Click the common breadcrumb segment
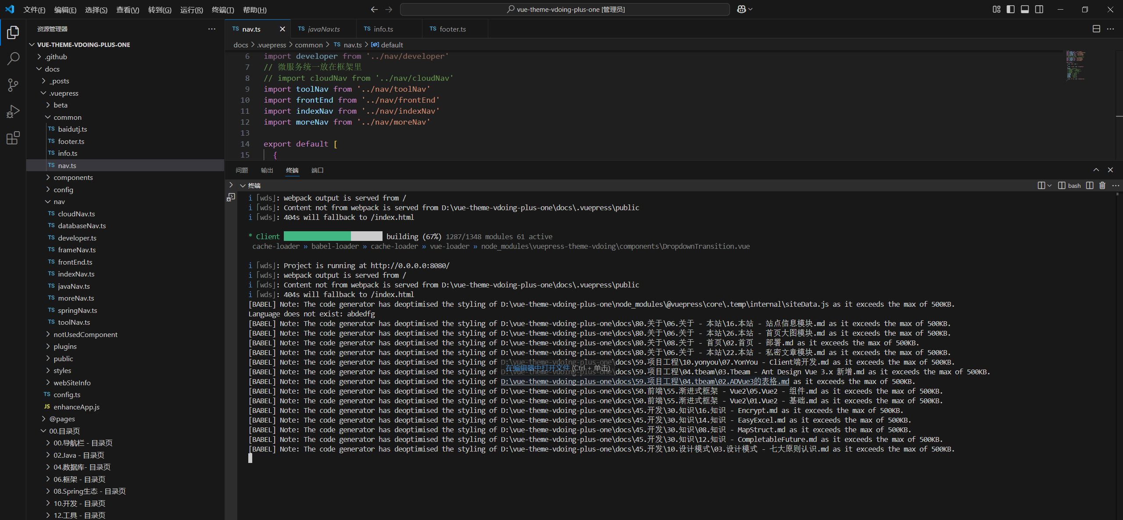Image resolution: width=1123 pixels, height=520 pixels. 308,45
